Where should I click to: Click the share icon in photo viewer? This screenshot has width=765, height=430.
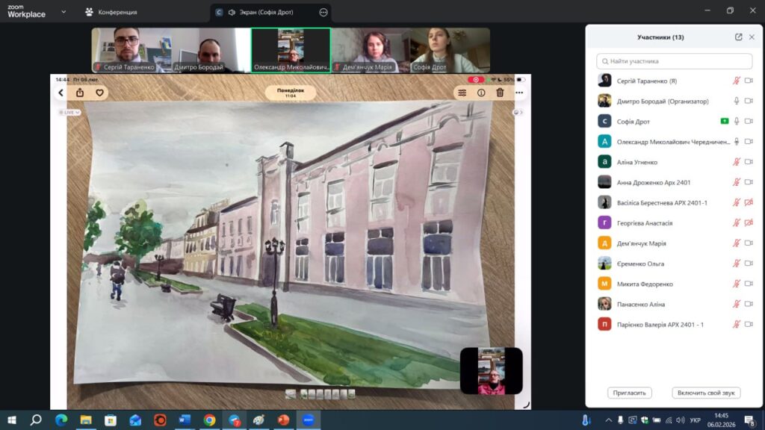pyautogui.click(x=80, y=93)
